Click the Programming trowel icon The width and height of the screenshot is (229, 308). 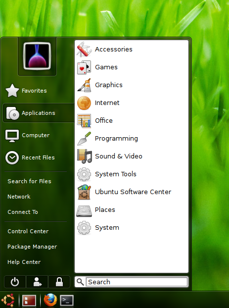pos(84,139)
